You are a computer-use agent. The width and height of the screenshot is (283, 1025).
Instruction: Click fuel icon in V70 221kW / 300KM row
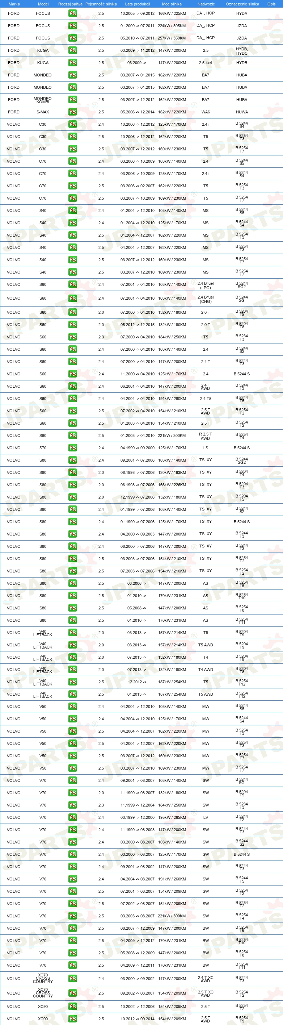[72, 916]
